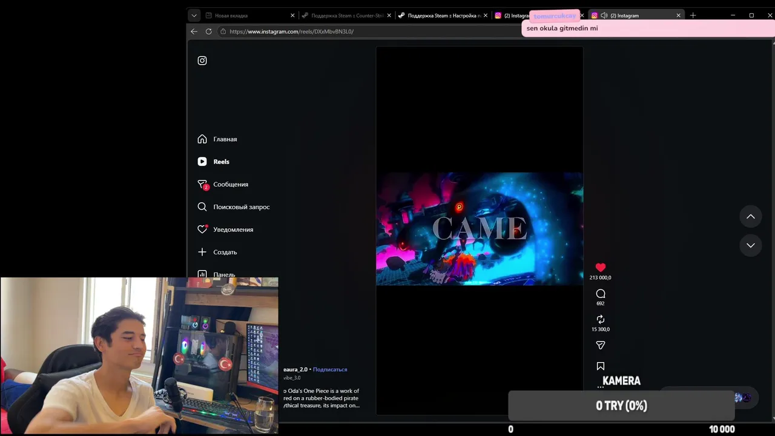Viewport: 775px width, 436px height.
Task: Click the messages icon with badge 2
Action: coord(202,184)
